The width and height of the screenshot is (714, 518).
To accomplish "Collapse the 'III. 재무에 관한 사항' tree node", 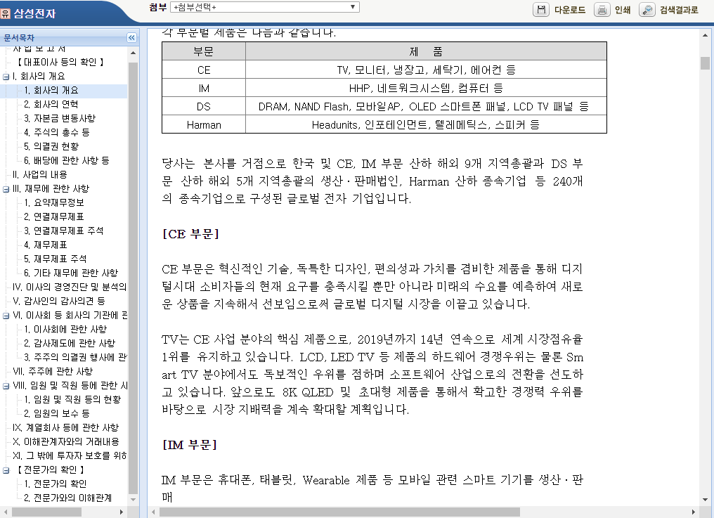I will tap(6, 189).
